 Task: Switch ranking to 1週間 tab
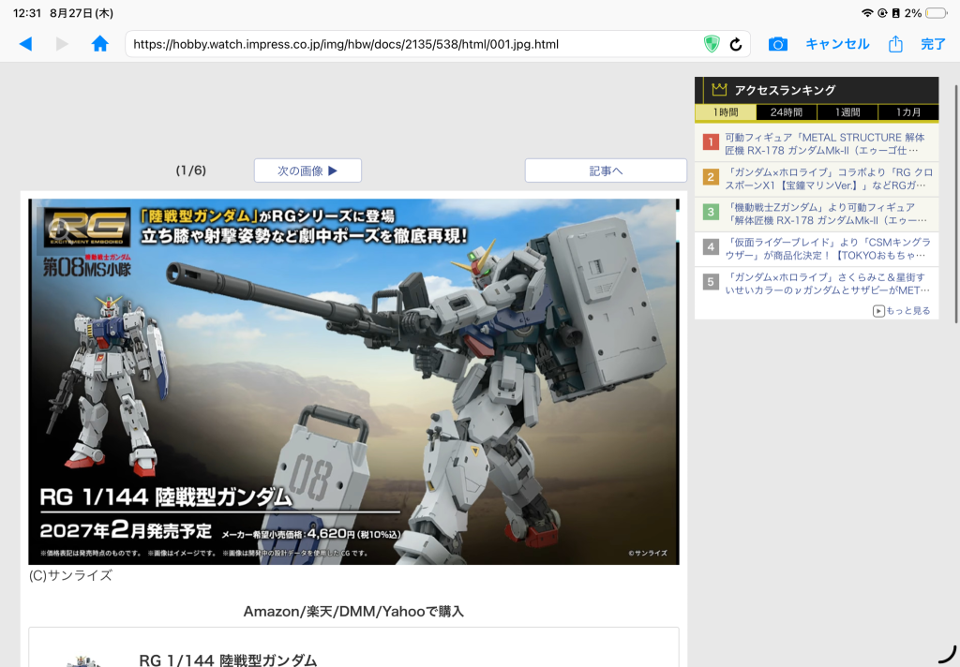click(x=847, y=112)
